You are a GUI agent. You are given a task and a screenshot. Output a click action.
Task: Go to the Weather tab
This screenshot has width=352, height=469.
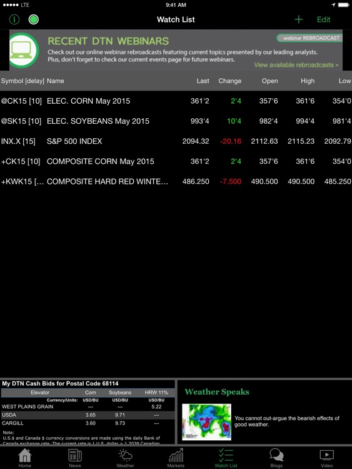(125, 458)
